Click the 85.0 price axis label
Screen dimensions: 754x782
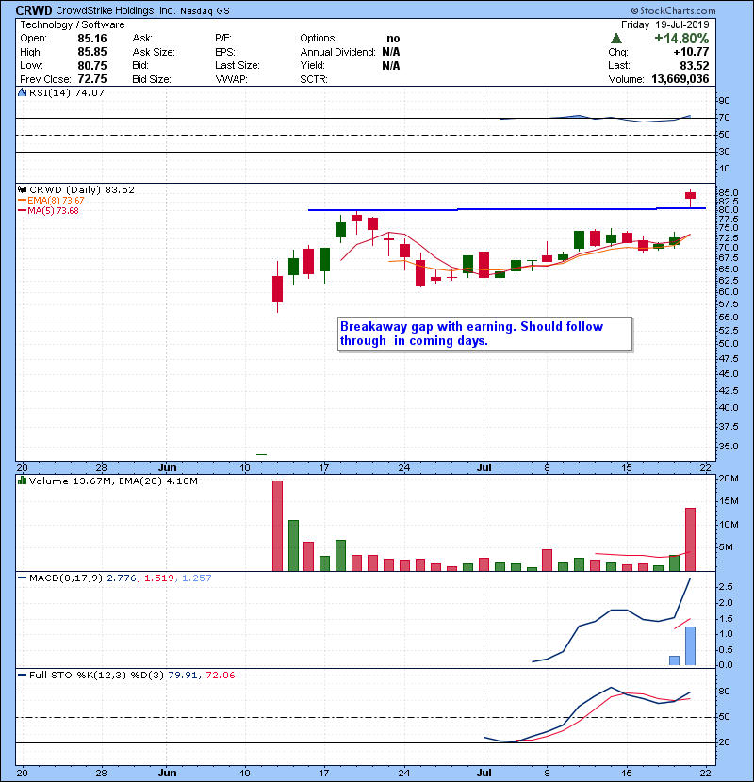coord(728,192)
